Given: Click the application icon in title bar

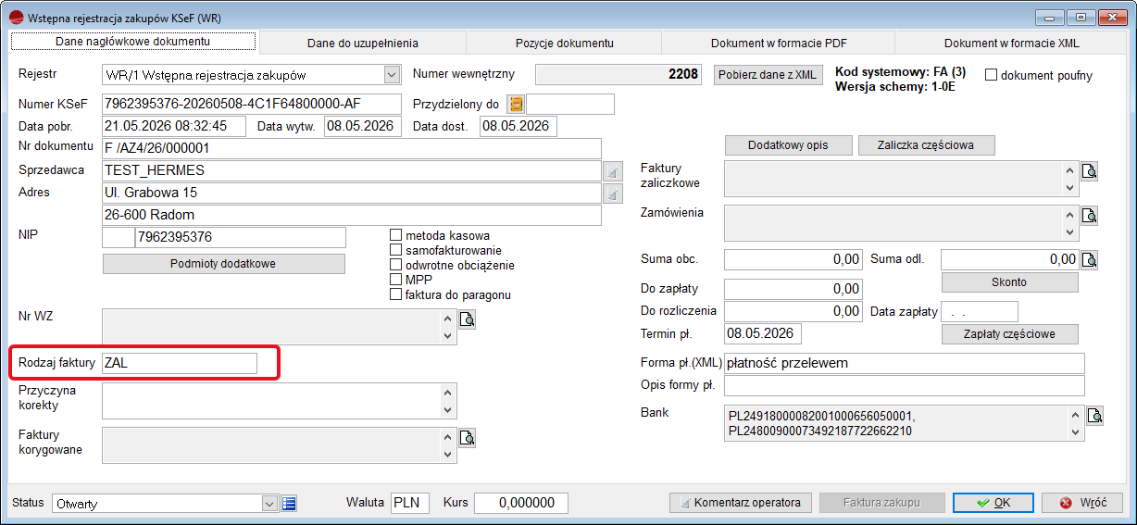Looking at the screenshot, I should click(x=14, y=18).
